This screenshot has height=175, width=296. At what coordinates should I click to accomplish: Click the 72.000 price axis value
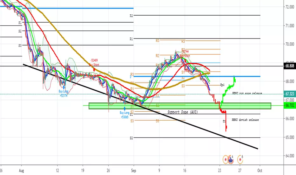click(x=290, y=7)
